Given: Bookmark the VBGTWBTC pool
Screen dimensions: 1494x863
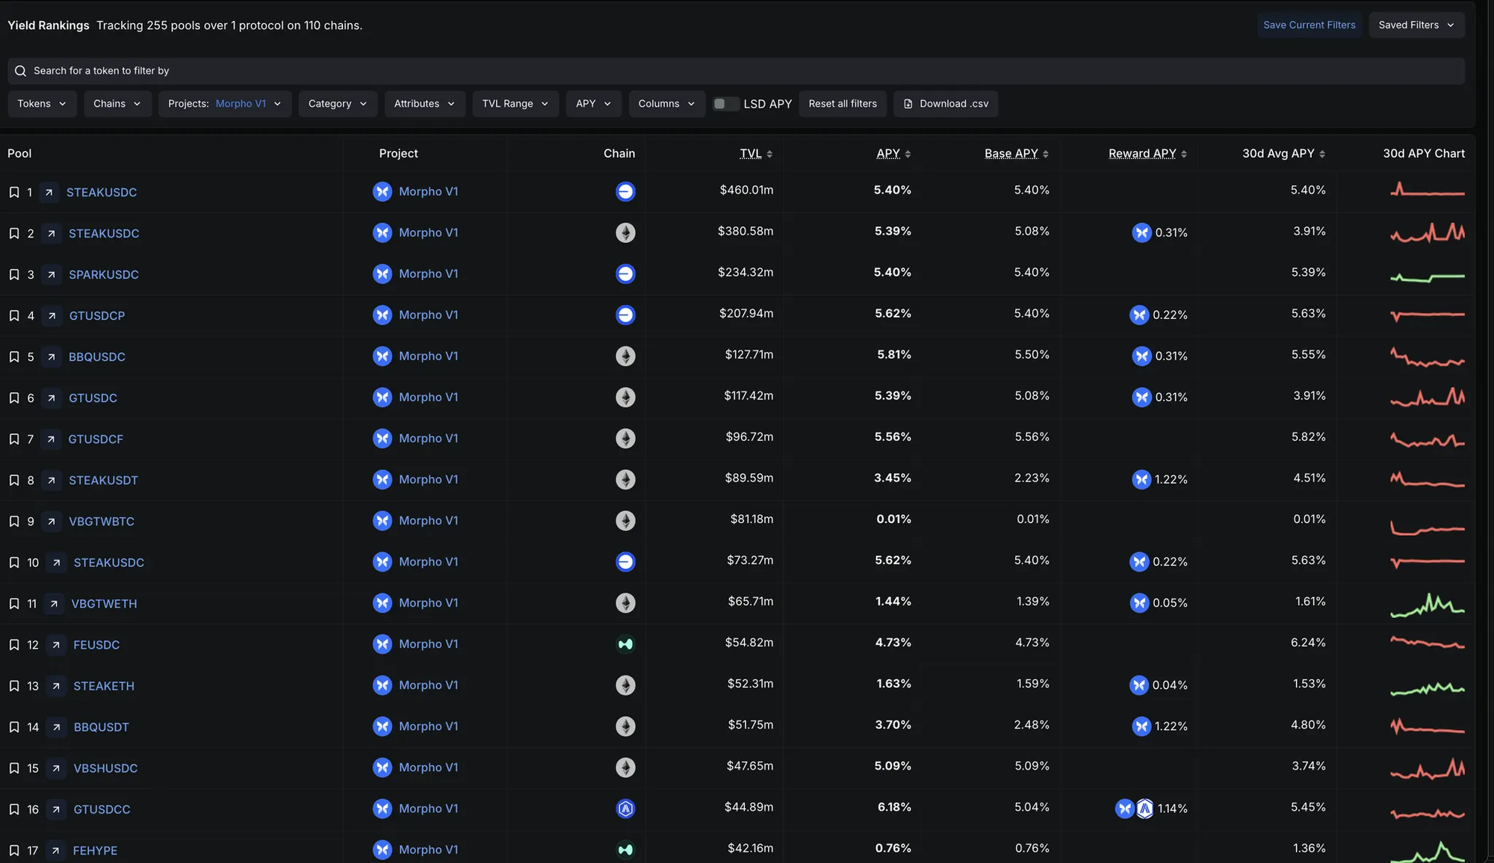Looking at the screenshot, I should click(14, 521).
